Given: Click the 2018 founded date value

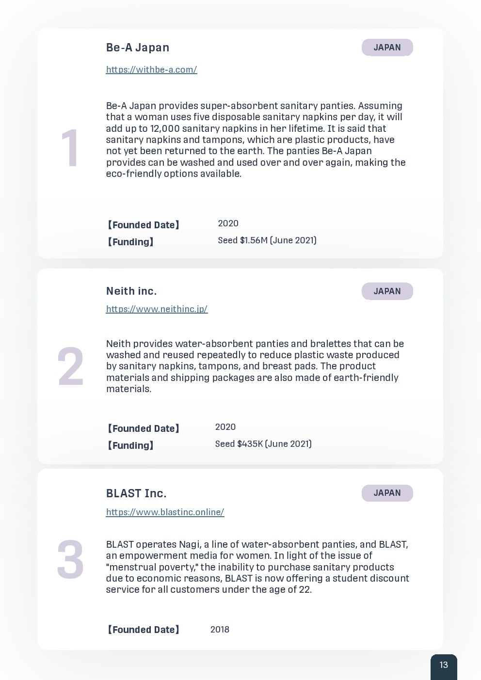Looking at the screenshot, I should [x=220, y=630].
